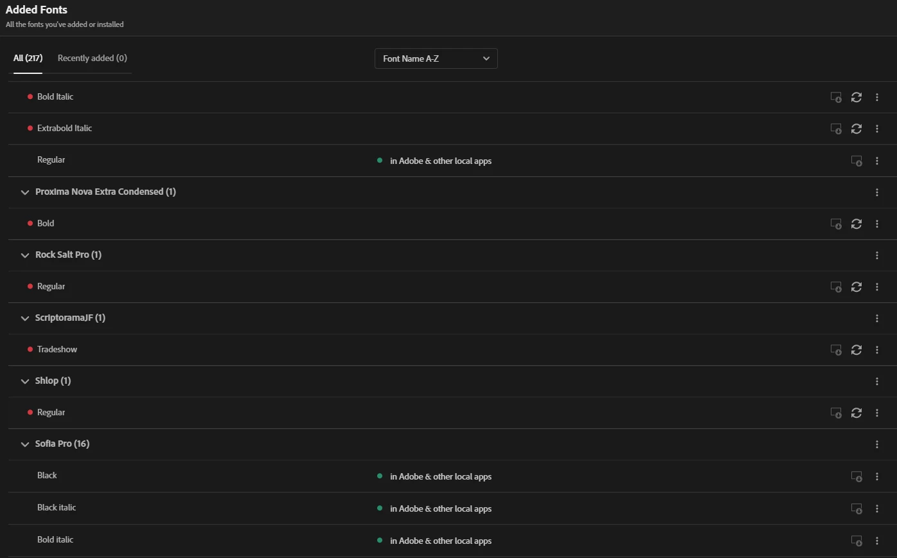897x558 pixels.
Task: Click install icon on topmost Bold Italic row
Action: pos(836,98)
